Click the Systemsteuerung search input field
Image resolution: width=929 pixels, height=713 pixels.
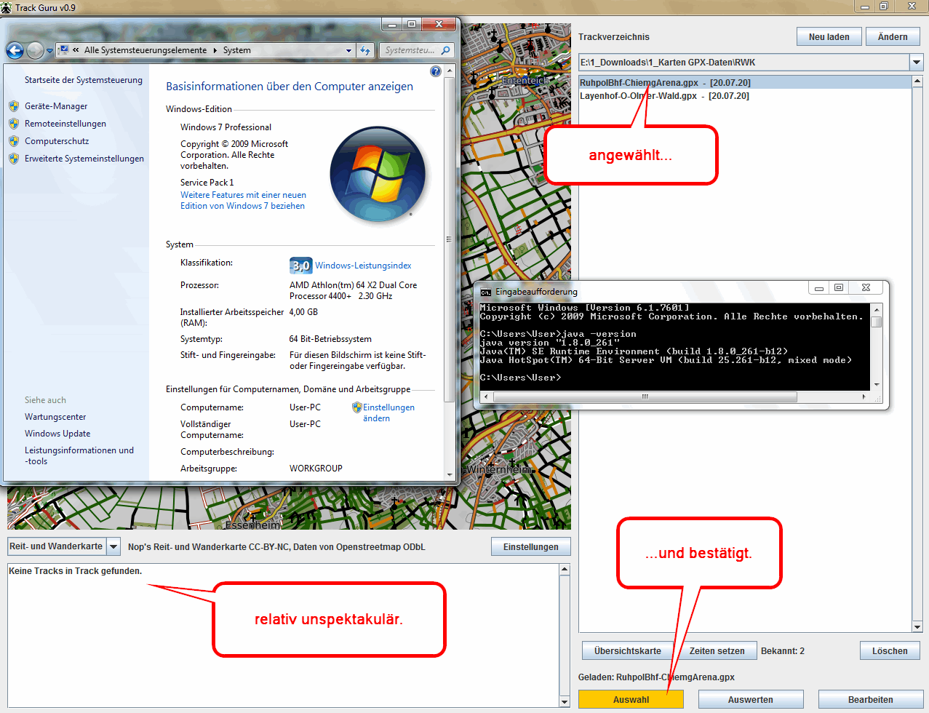[410, 50]
